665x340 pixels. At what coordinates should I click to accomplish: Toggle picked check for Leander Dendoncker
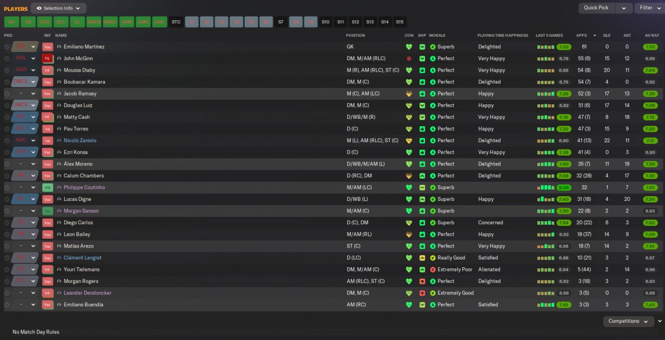[7, 293]
